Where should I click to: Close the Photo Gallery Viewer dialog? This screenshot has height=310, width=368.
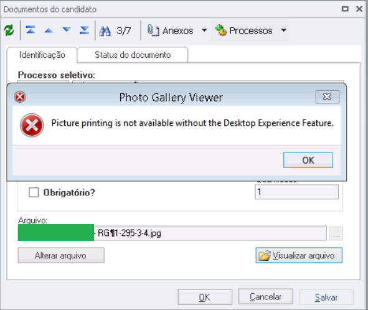(x=327, y=96)
